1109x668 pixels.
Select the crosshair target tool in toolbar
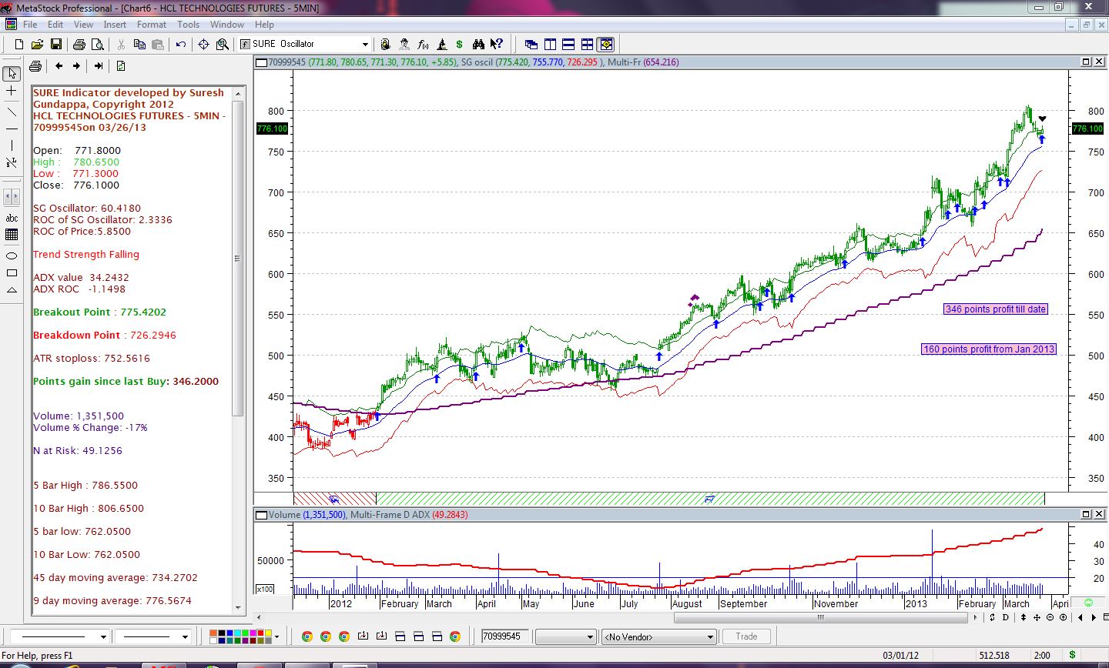point(204,45)
